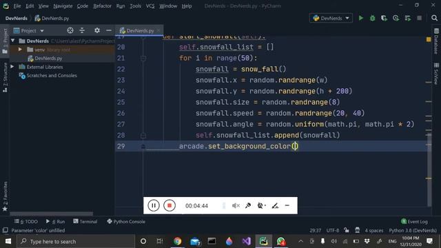
Task: Stop the screen recording
Action: (x=170, y=205)
